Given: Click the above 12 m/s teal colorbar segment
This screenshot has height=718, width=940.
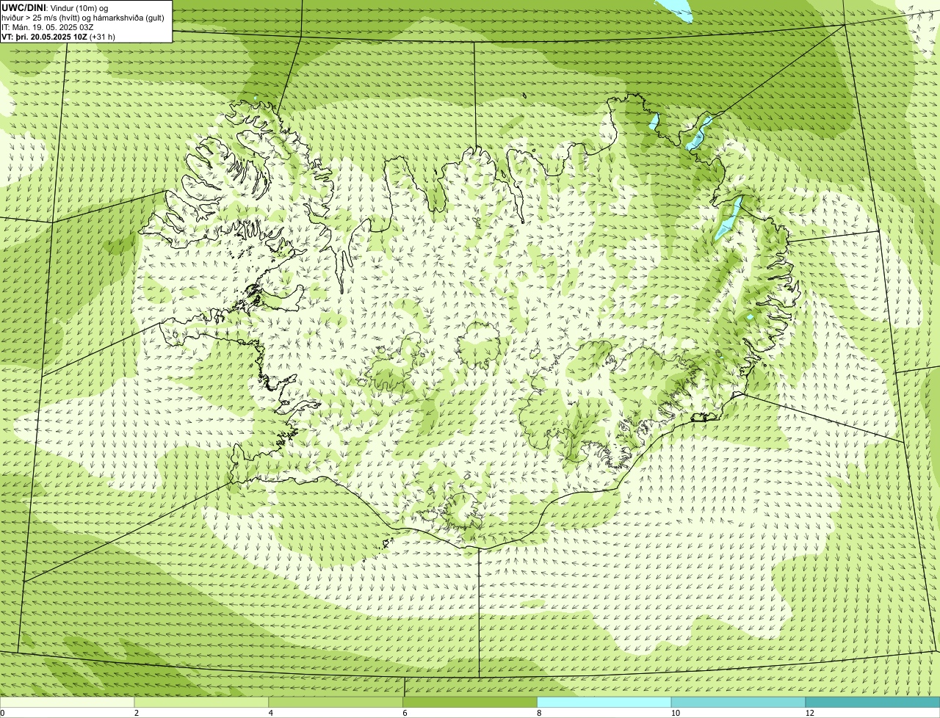Looking at the screenshot, I should (872, 703).
